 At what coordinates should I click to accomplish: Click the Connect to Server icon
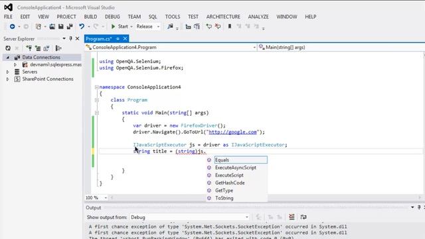[x=38, y=48]
